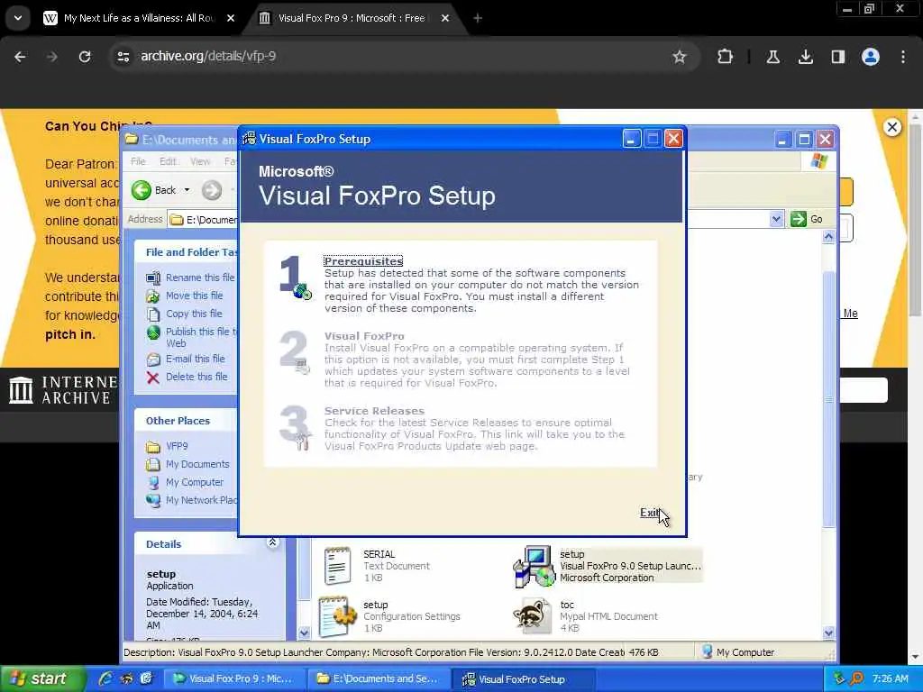Click My Network Places icon
This screenshot has height=692, width=923.
point(153,500)
